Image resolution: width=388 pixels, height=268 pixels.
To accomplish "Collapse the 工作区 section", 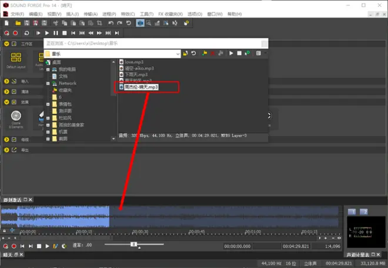I will pyautogui.click(x=6, y=43).
